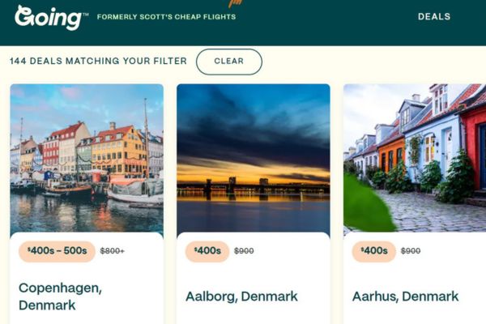Open the Copenhagen, Denmark deal title
The width and height of the screenshot is (486, 324).
click(x=60, y=296)
